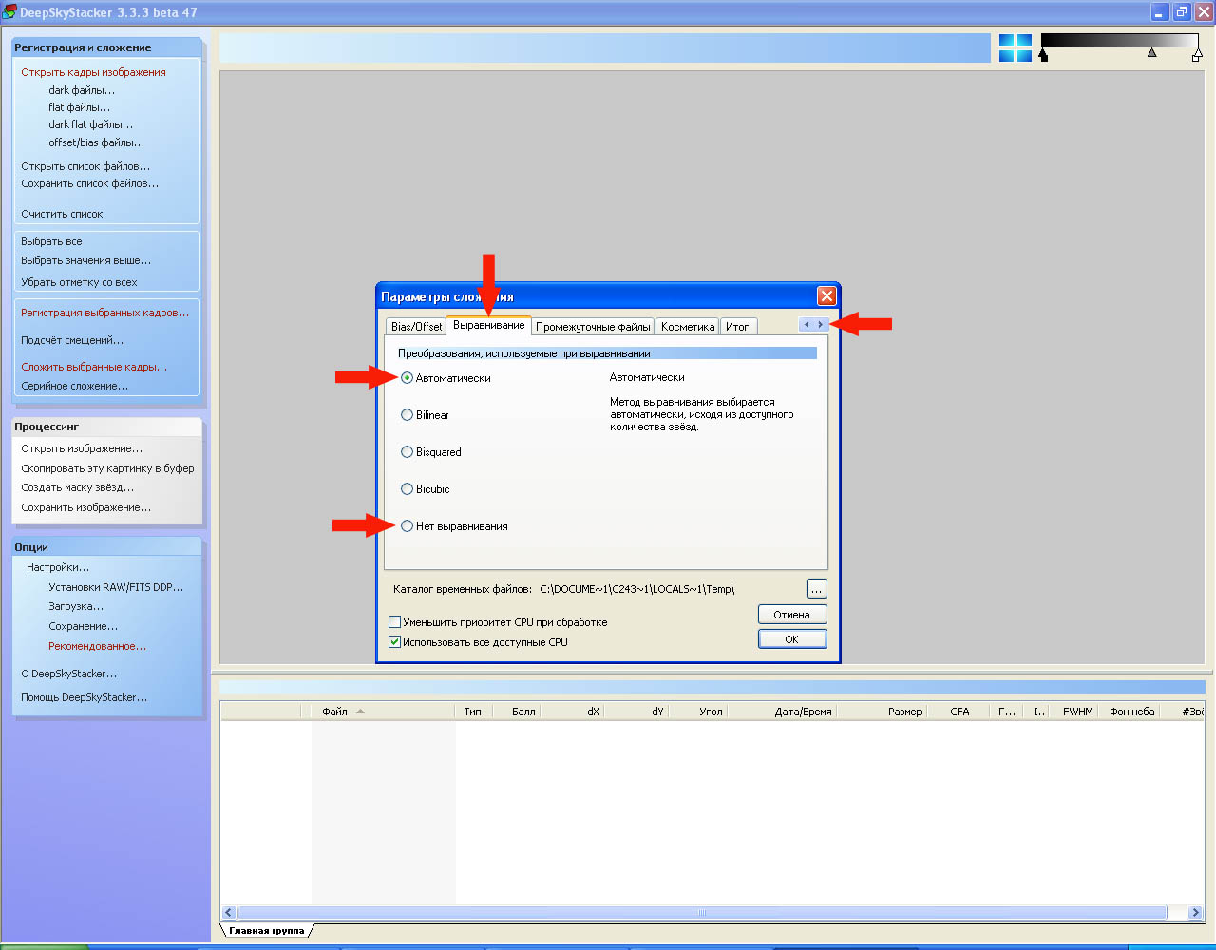The height and width of the screenshot is (950, 1216).
Task: Uncheck Использовать все доступные CPU
Action: 395,642
